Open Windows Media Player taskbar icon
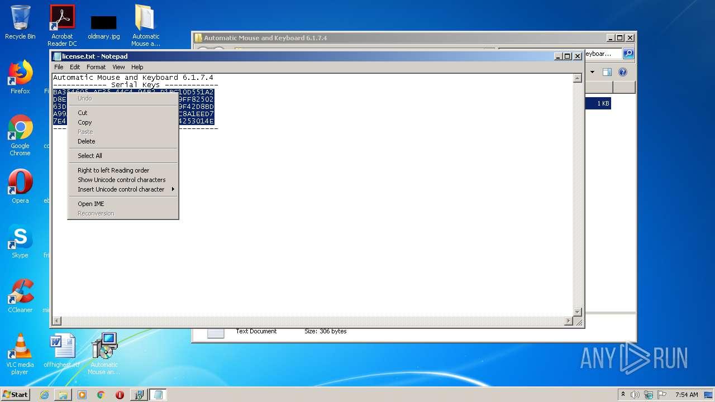Screen dimensions: 715x402 [82, 395]
